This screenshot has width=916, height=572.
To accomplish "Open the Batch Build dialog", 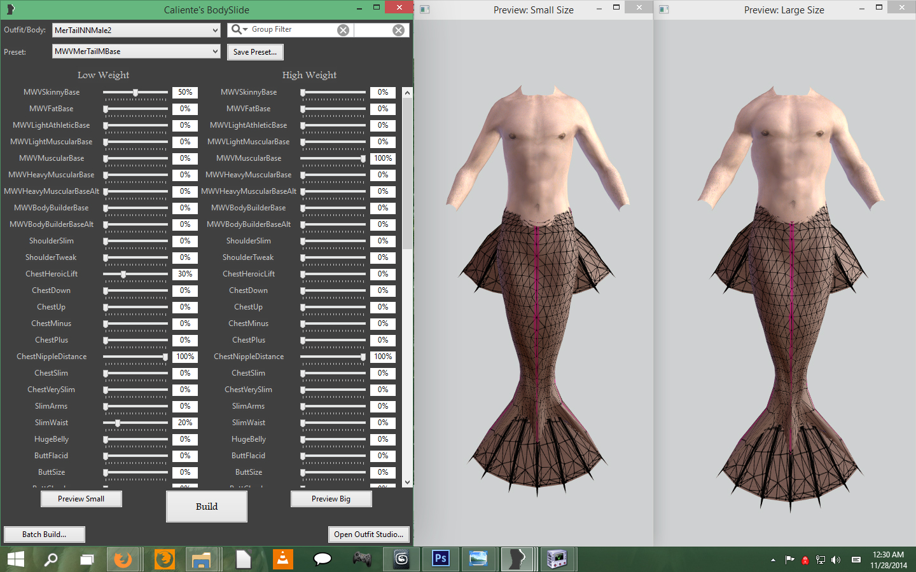I will click(x=45, y=535).
